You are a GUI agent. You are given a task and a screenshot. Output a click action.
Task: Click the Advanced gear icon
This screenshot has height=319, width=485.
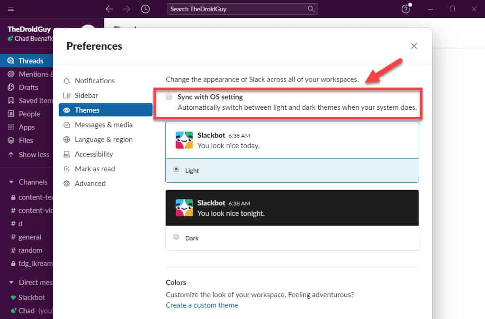point(66,184)
